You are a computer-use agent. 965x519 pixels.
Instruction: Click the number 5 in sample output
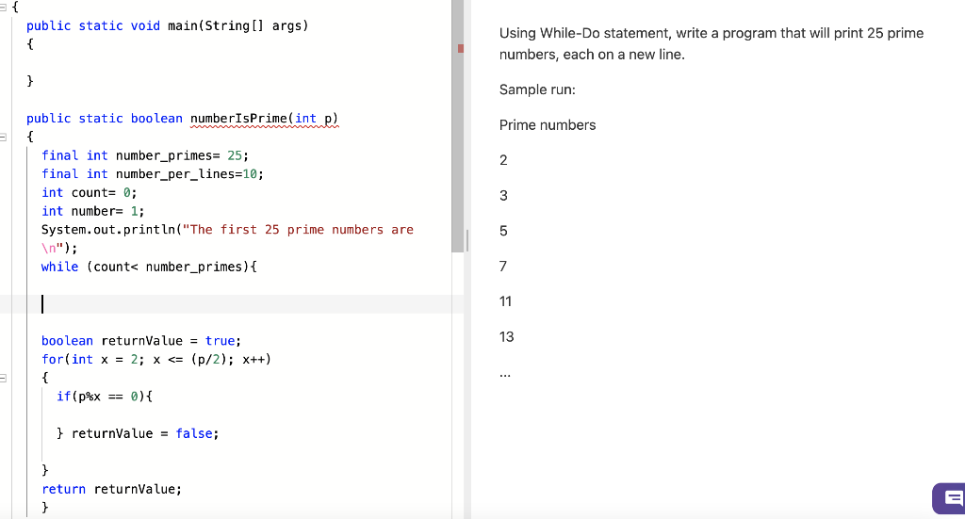[503, 231]
